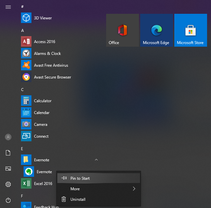211x208 pixels.
Task: Open the Alarms & Clock icon
Action: [26, 53]
